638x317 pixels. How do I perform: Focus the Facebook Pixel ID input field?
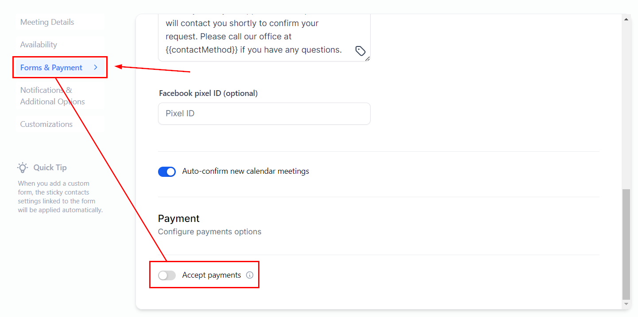[x=264, y=114]
